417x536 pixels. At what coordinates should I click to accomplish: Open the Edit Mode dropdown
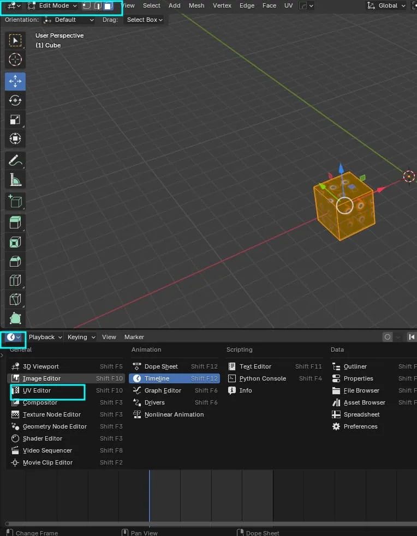point(52,6)
